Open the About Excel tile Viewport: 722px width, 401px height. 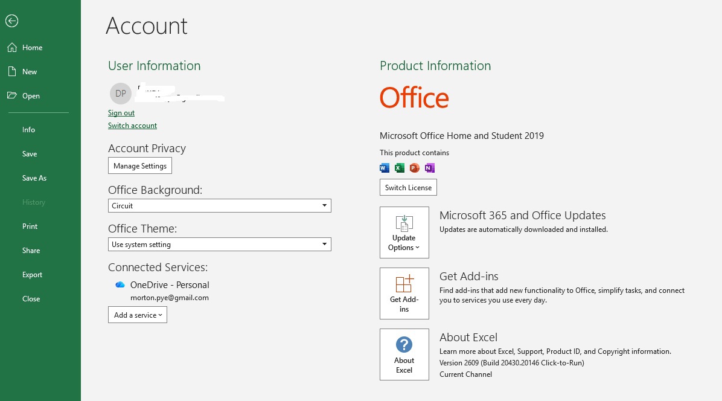point(404,354)
